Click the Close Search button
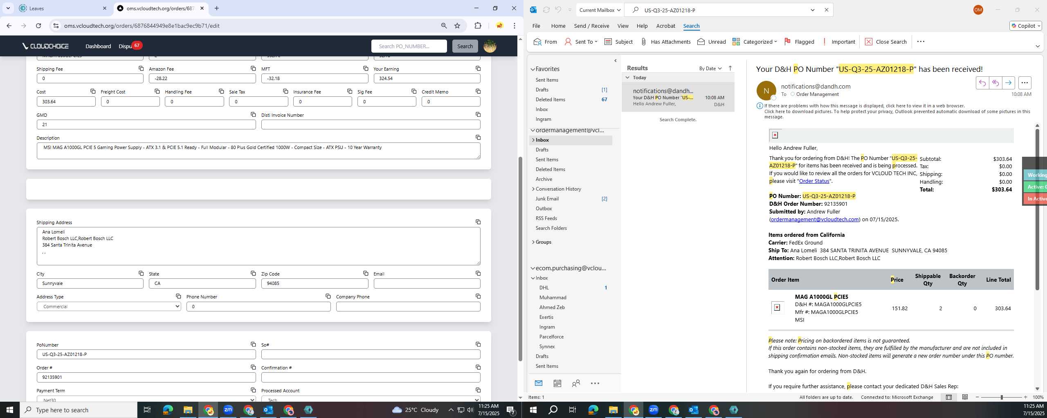Screen dimensions: 1047x418 (x=886, y=42)
